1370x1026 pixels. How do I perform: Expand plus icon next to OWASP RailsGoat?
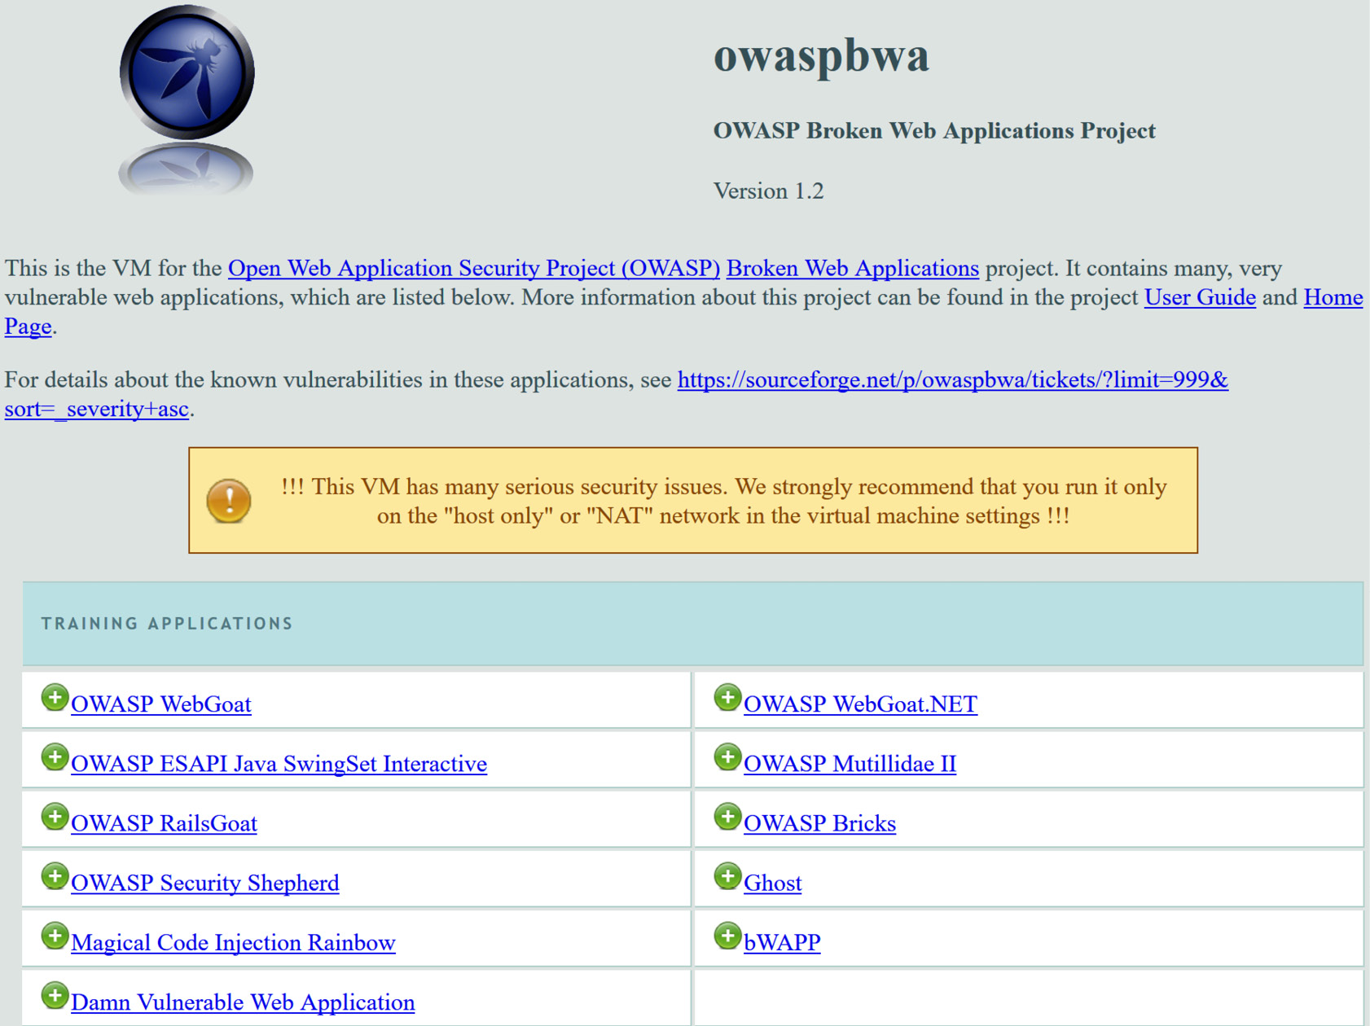point(55,817)
